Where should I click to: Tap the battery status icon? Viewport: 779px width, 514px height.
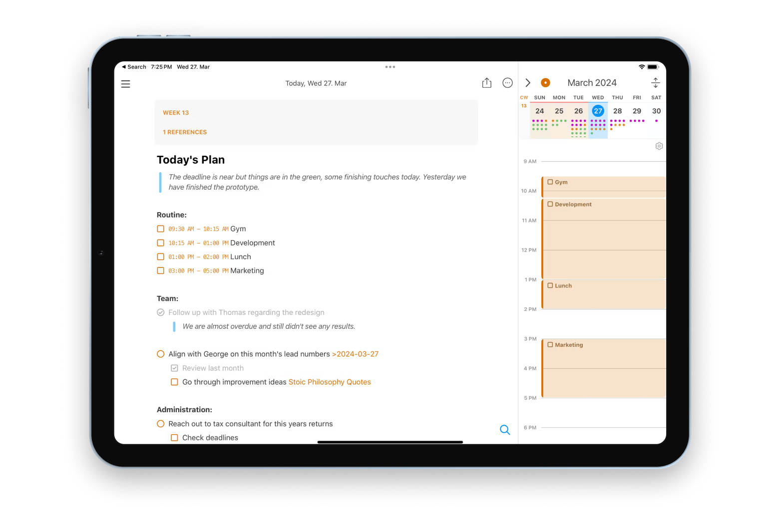pos(653,67)
